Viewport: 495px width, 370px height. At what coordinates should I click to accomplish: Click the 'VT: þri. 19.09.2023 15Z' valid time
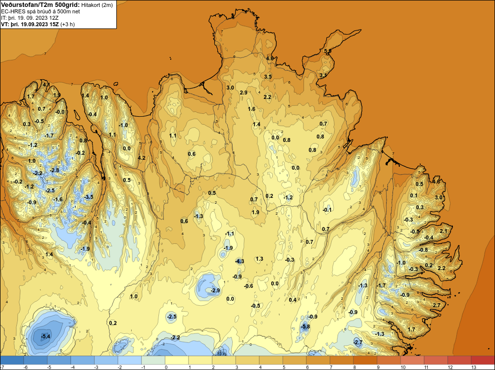30,24
